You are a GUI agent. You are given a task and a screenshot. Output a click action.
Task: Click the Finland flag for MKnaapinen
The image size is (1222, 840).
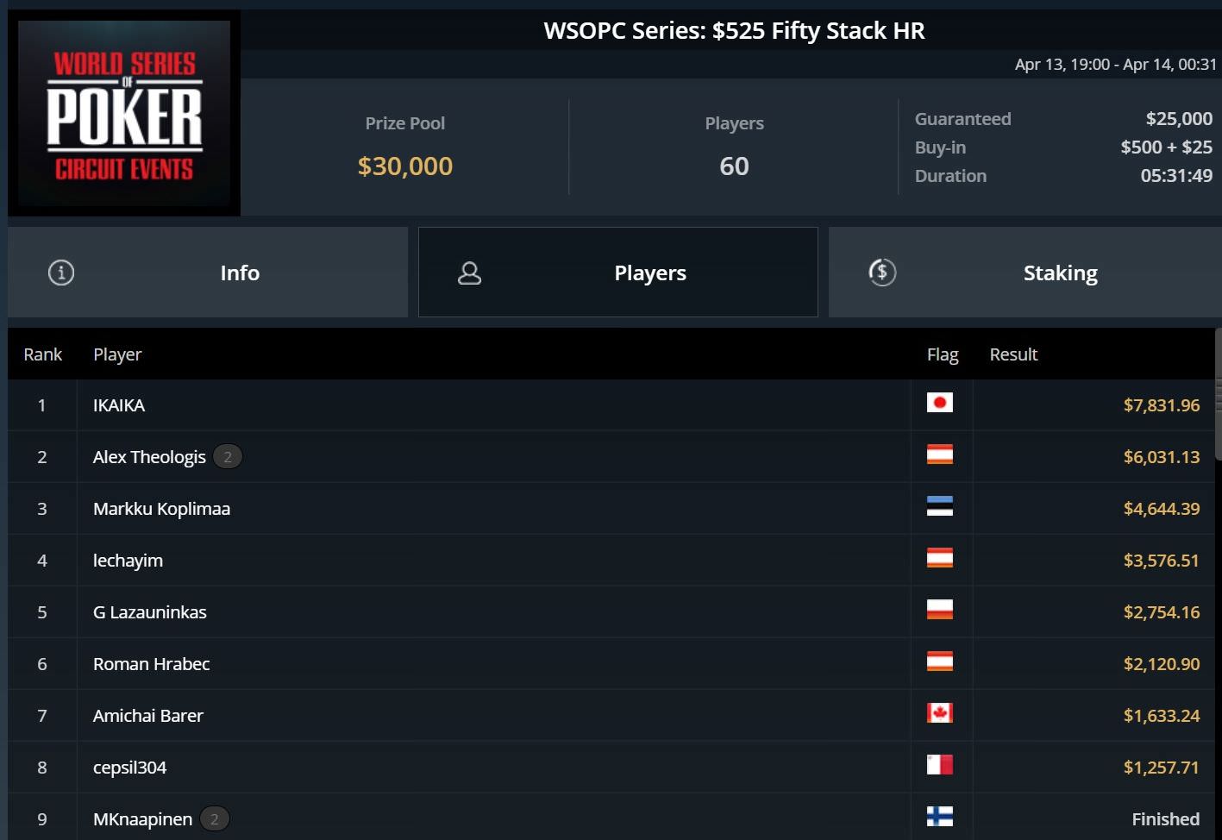pyautogui.click(x=940, y=817)
